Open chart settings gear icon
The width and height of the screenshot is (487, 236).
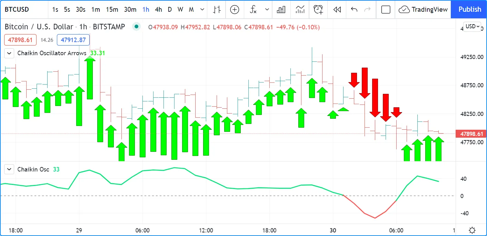tap(472, 230)
